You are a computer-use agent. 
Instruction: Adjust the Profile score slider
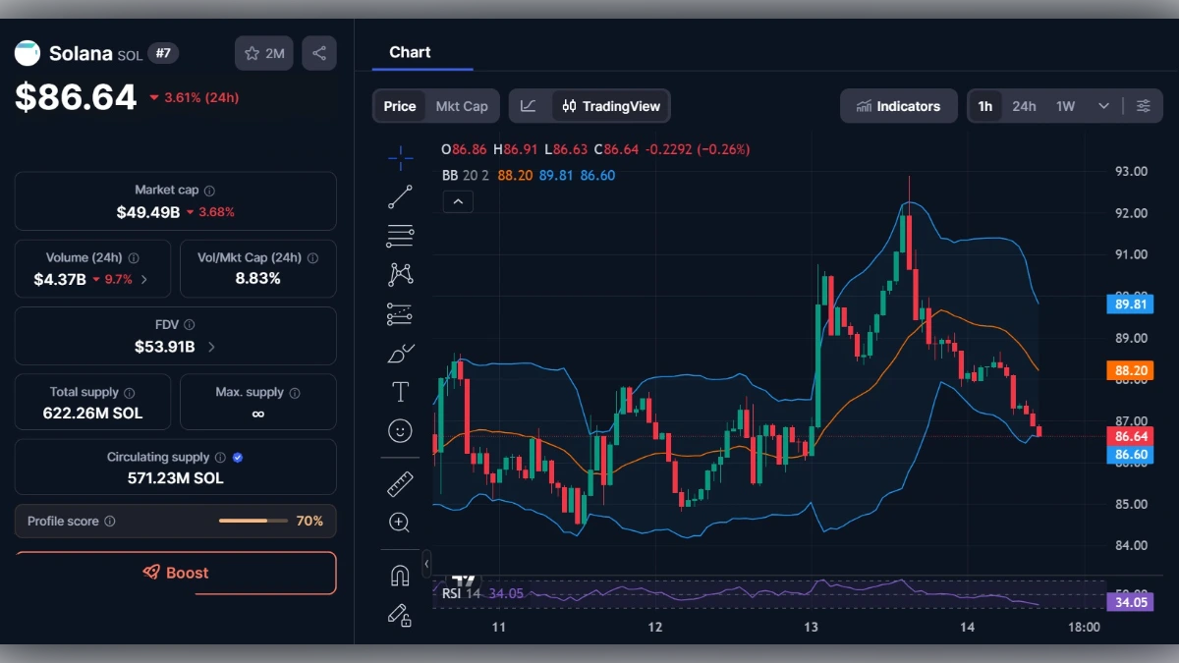pyautogui.click(x=254, y=521)
